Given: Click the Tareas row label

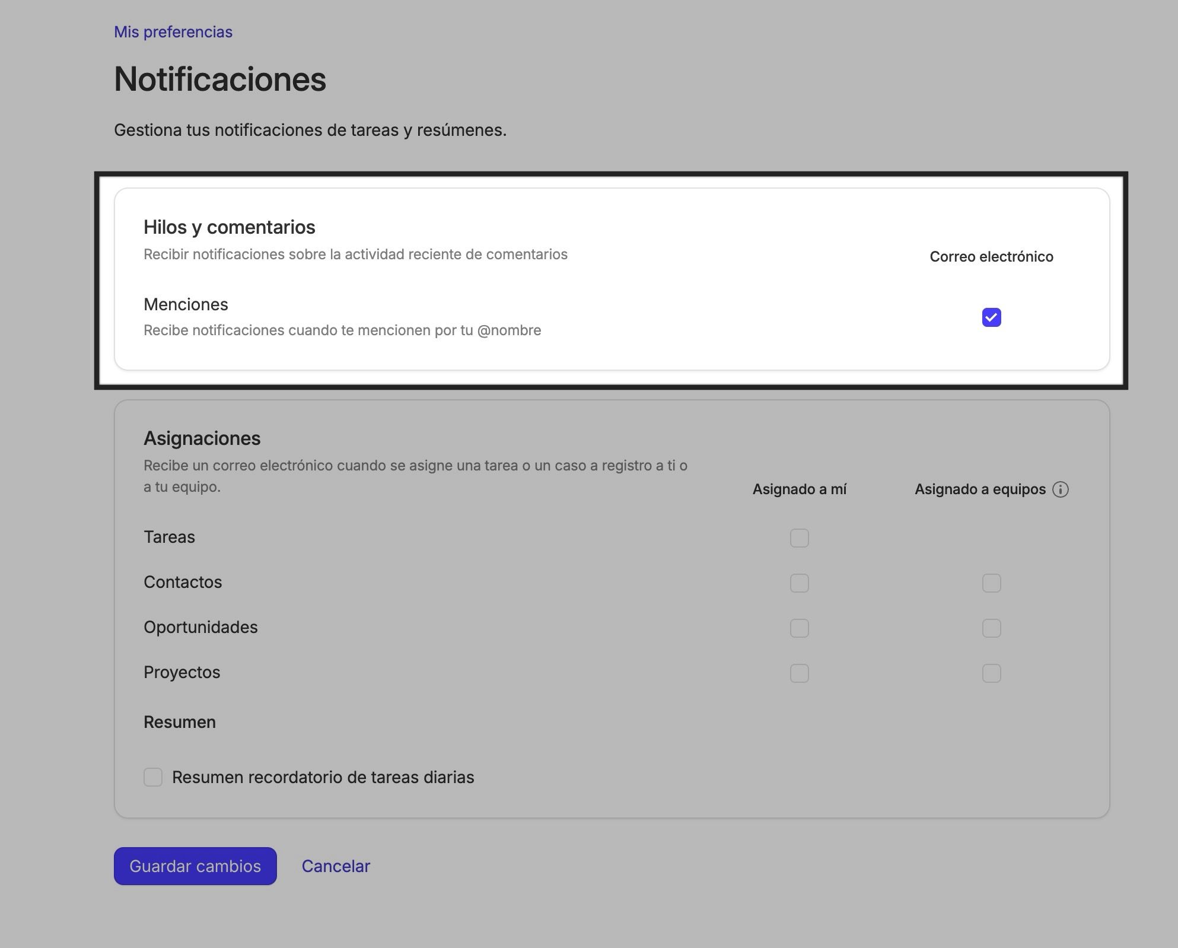Looking at the screenshot, I should point(169,537).
